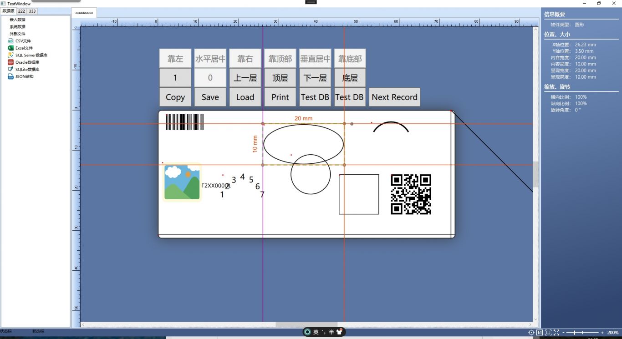
Task: Zoom in with the plus icon
Action: point(602,333)
